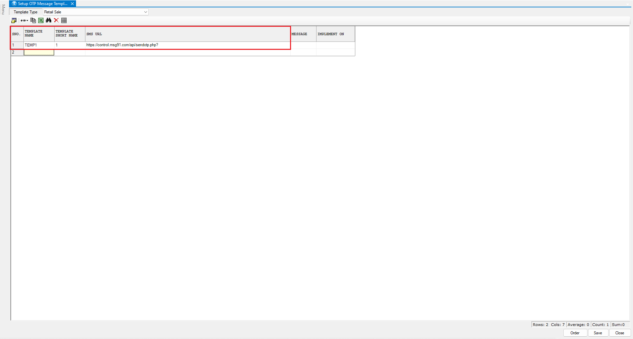This screenshot has width=633, height=339.
Task: Export grid using the Excel icon
Action: click(x=41, y=20)
